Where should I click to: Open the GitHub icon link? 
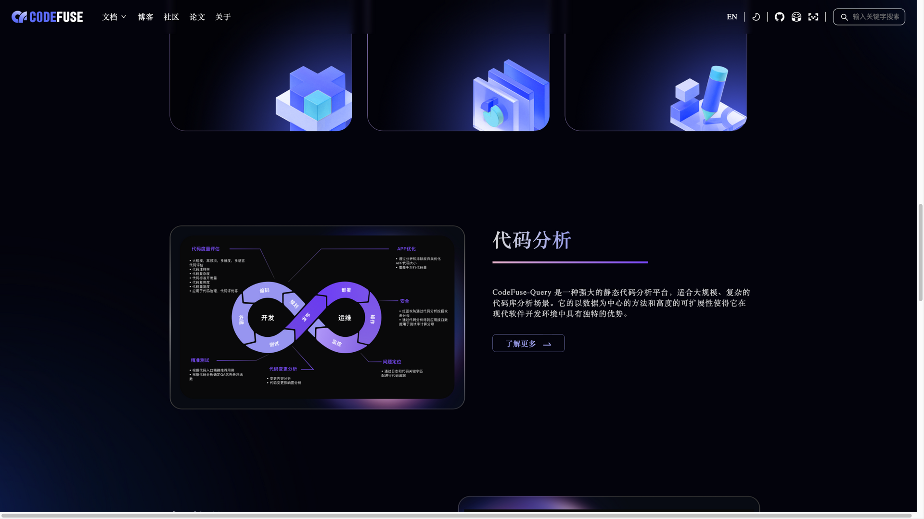[780, 17]
